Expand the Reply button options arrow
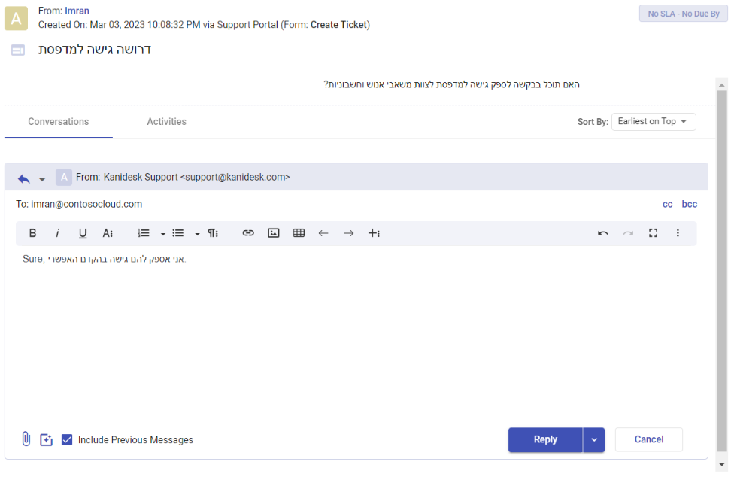Image resolution: width=731 pixels, height=477 pixels. 594,439
